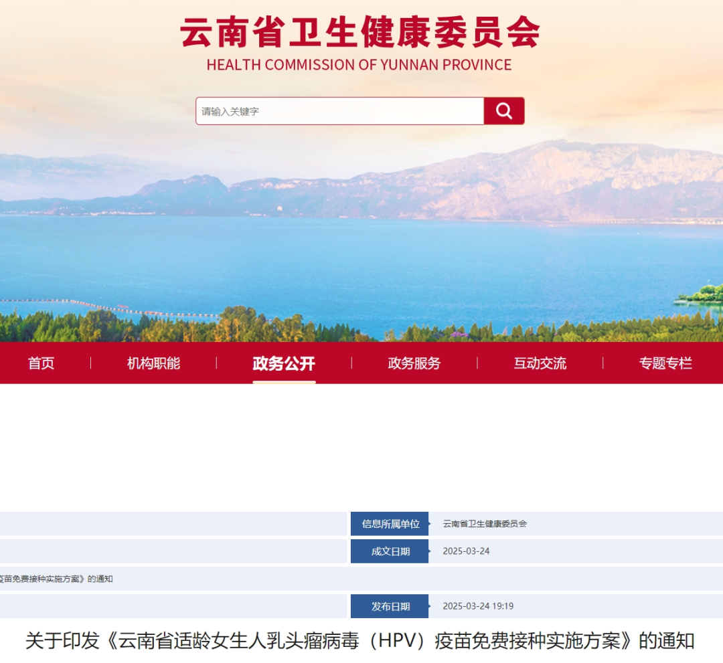
Task: Click the Health Commission of Yunnan Province subtitle
Action: click(359, 65)
